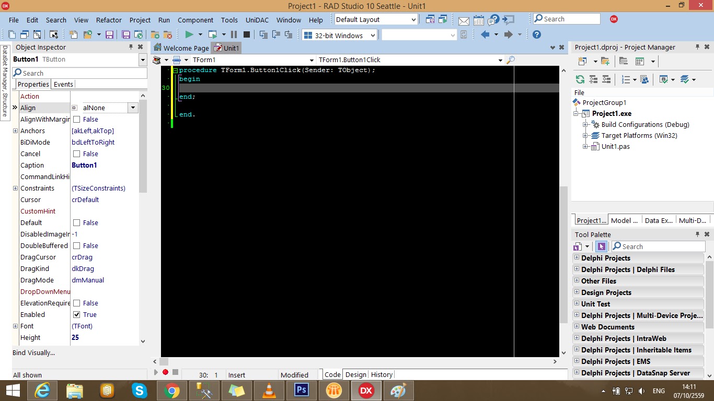This screenshot has height=401, width=714.
Task: Toggle the DoubleBuffered checkbox
Action: pos(76,246)
